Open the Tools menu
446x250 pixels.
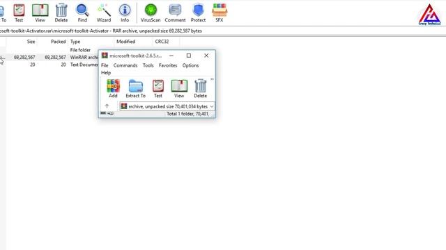(148, 65)
